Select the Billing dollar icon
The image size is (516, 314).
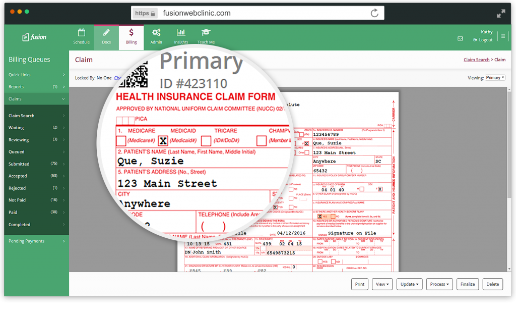(131, 32)
